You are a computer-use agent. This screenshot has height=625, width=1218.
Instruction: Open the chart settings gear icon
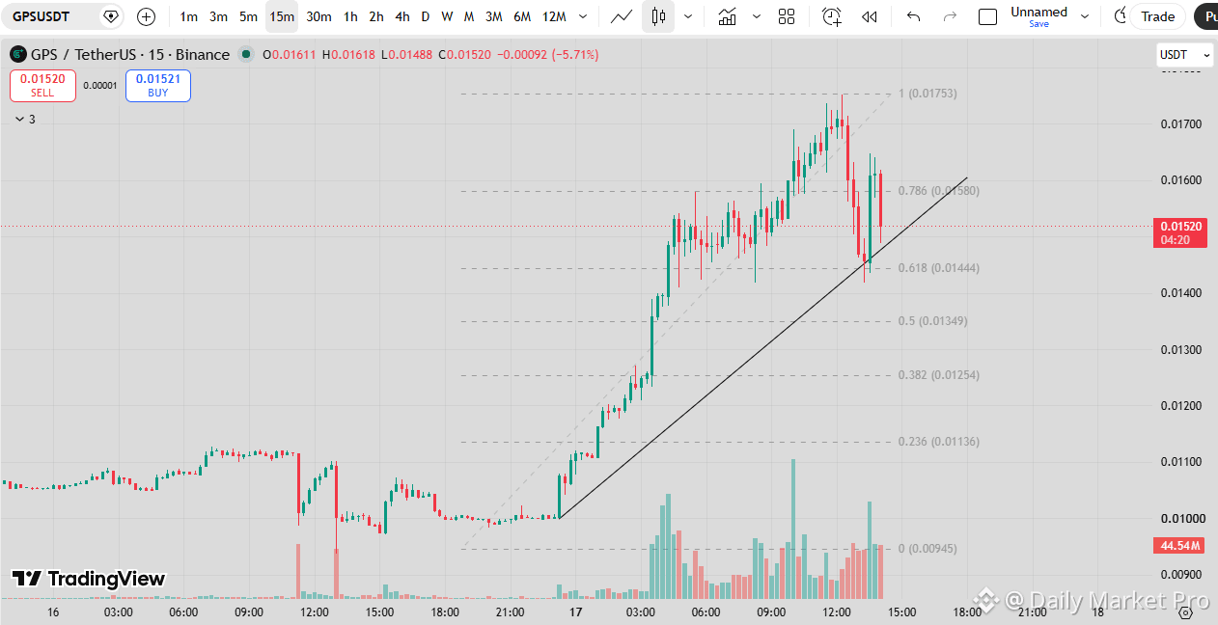(1184, 612)
